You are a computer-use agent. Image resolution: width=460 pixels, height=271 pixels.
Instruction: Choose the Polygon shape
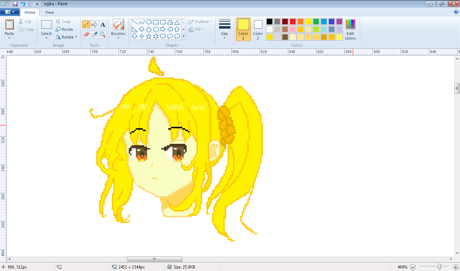pyautogui.click(x=170, y=22)
